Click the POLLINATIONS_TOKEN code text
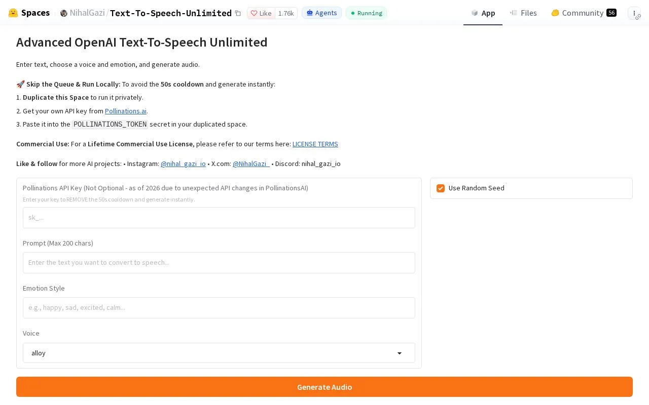Image resolution: width=649 pixels, height=405 pixels. tap(110, 124)
